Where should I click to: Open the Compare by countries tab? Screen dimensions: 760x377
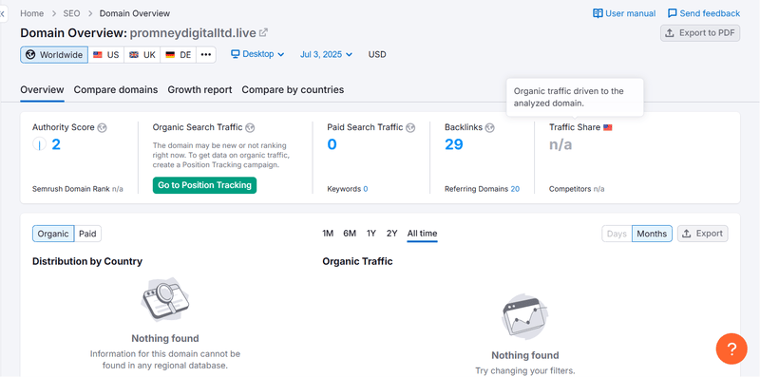(293, 89)
